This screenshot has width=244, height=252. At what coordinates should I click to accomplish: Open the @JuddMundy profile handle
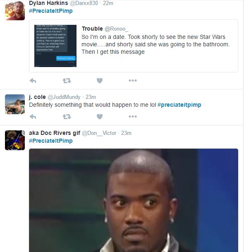pyautogui.click(x=64, y=97)
